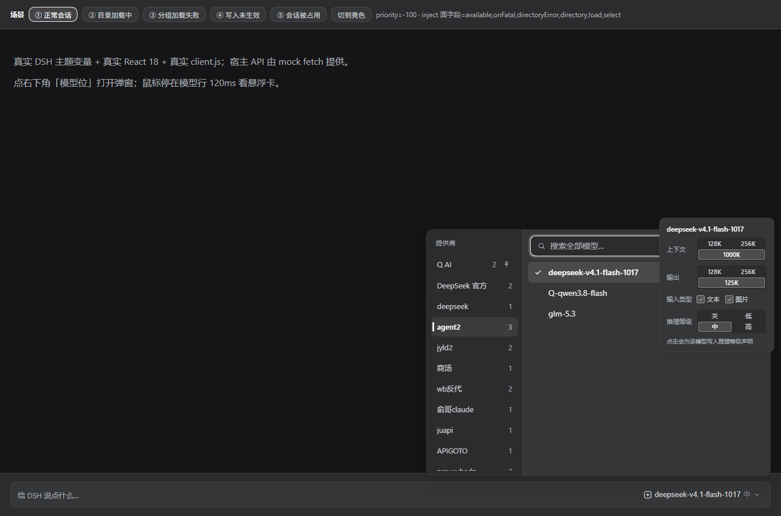Switch to scenario ③ 分组加载失败
The image size is (781, 516).
(x=174, y=15)
